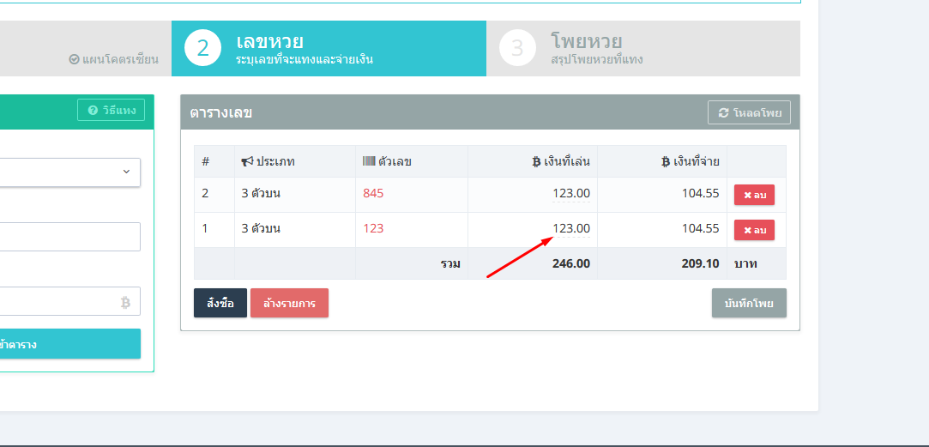This screenshot has width=929, height=447.
Task: Click the question mark icon on วิธีแทง
Action: pyautogui.click(x=92, y=111)
